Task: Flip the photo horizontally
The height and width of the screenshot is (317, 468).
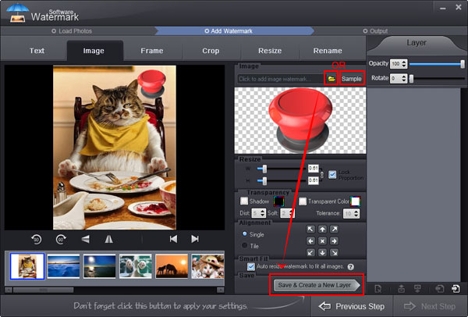Action: pyautogui.click(x=109, y=239)
